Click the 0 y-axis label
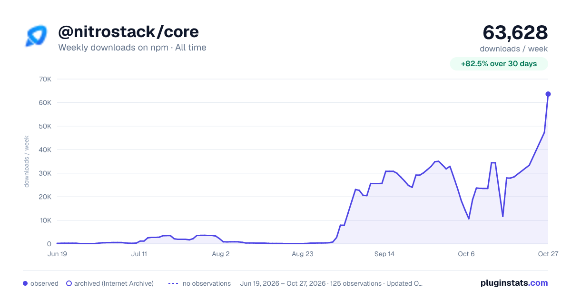The image size is (571, 300). click(x=49, y=244)
